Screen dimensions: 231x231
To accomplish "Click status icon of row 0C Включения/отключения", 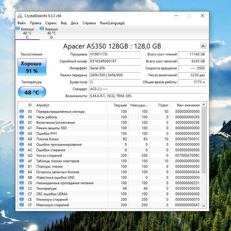I will 21,122.
